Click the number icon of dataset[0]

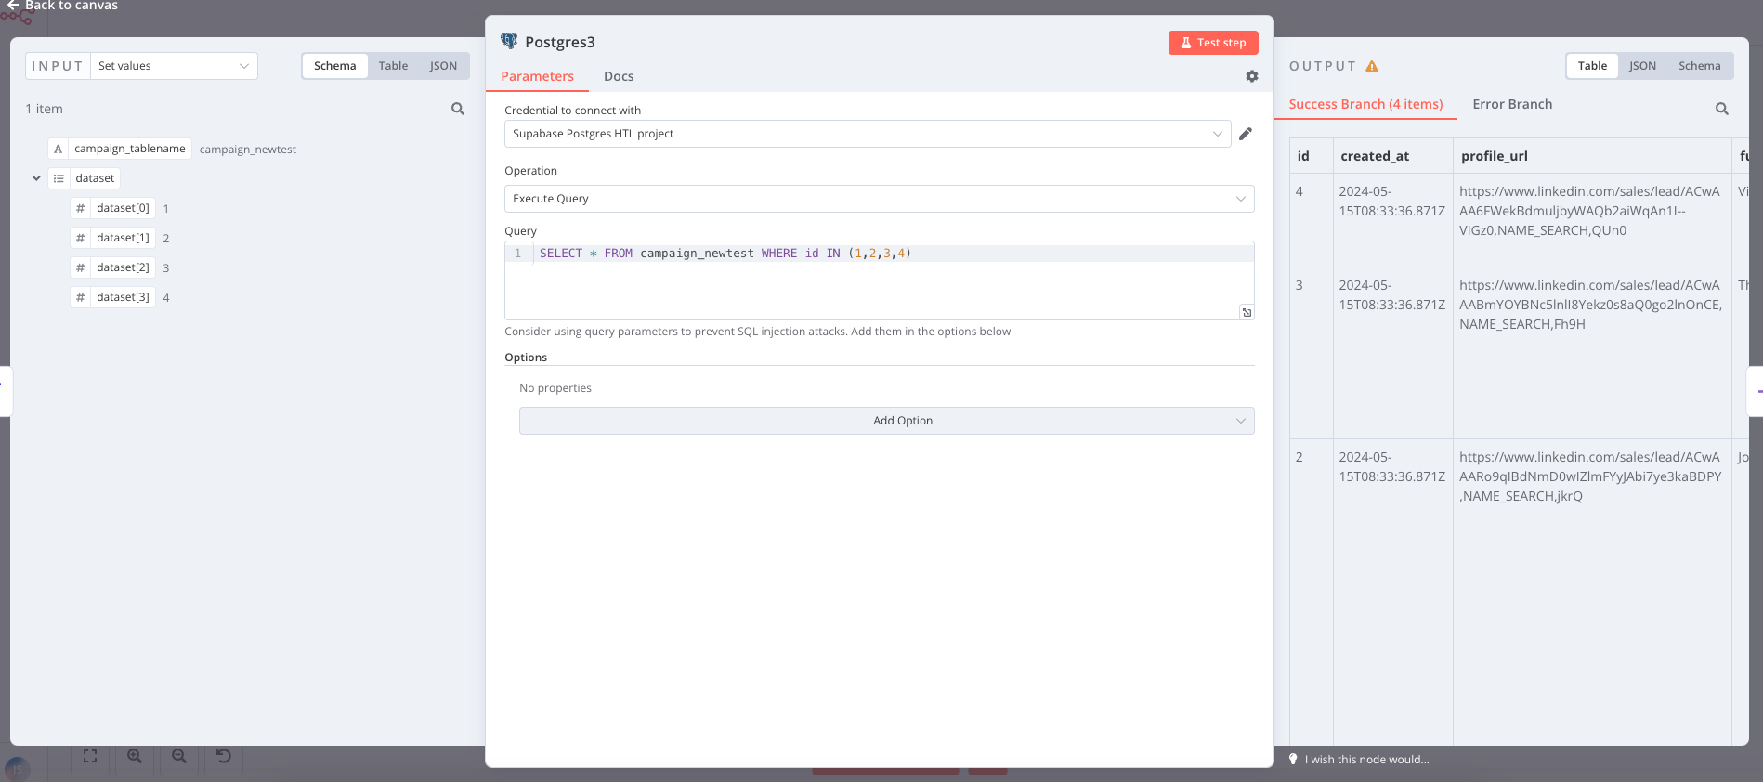click(x=81, y=208)
